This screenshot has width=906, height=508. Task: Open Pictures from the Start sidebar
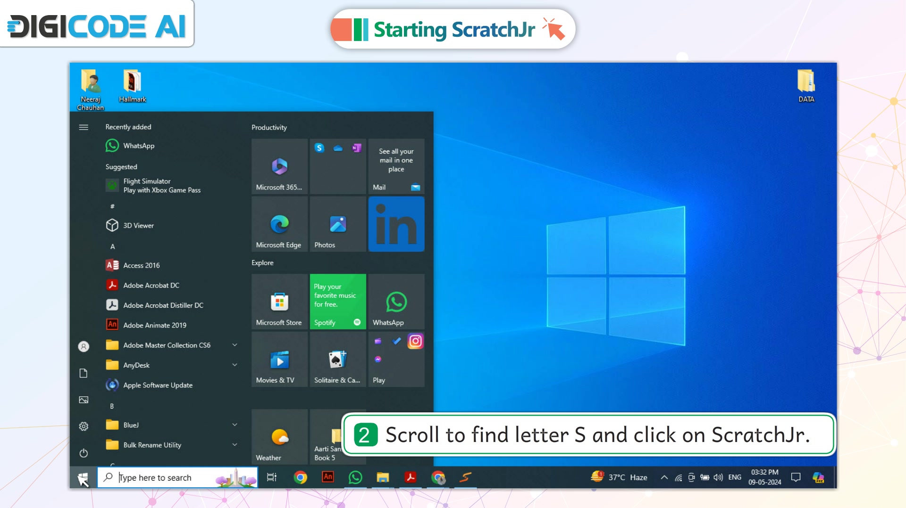pyautogui.click(x=84, y=400)
